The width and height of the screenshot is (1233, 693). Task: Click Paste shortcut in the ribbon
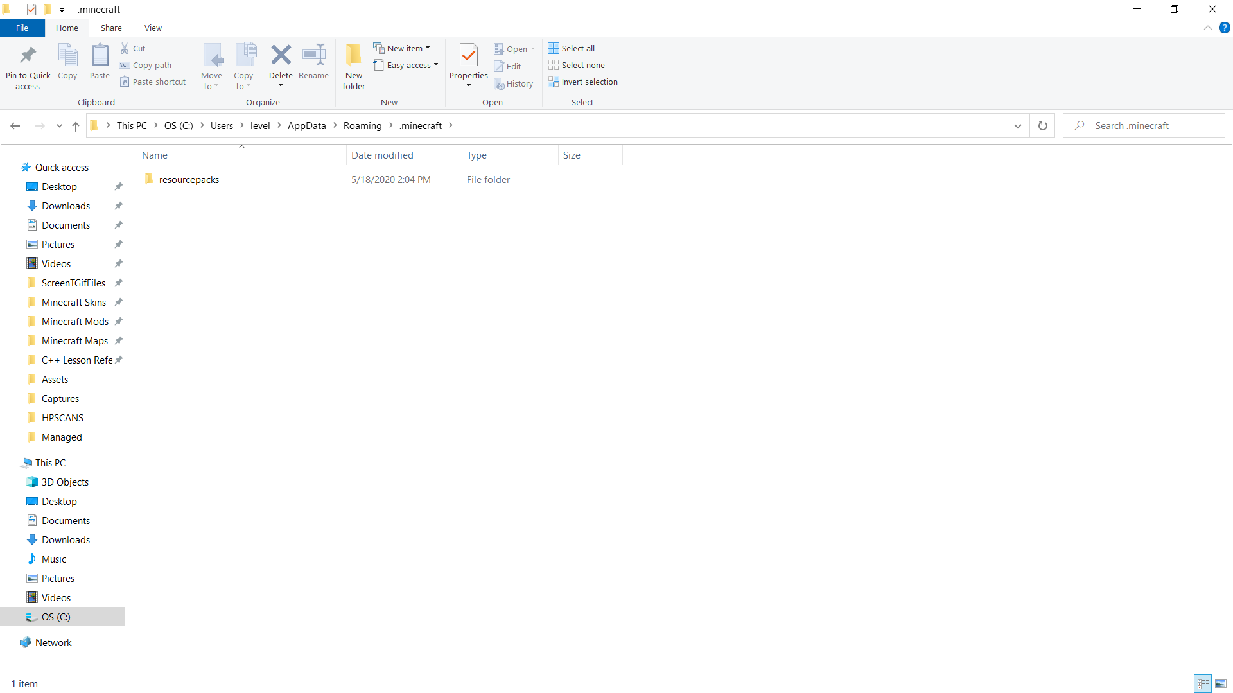point(153,82)
